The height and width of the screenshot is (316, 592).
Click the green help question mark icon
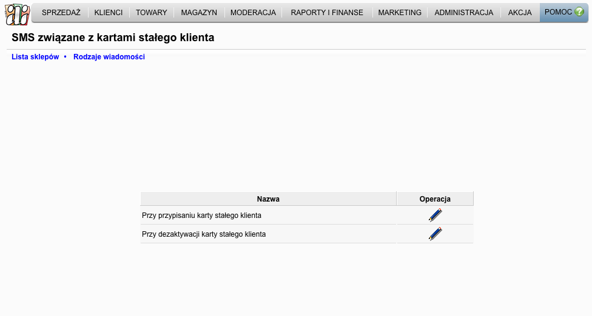click(x=579, y=12)
